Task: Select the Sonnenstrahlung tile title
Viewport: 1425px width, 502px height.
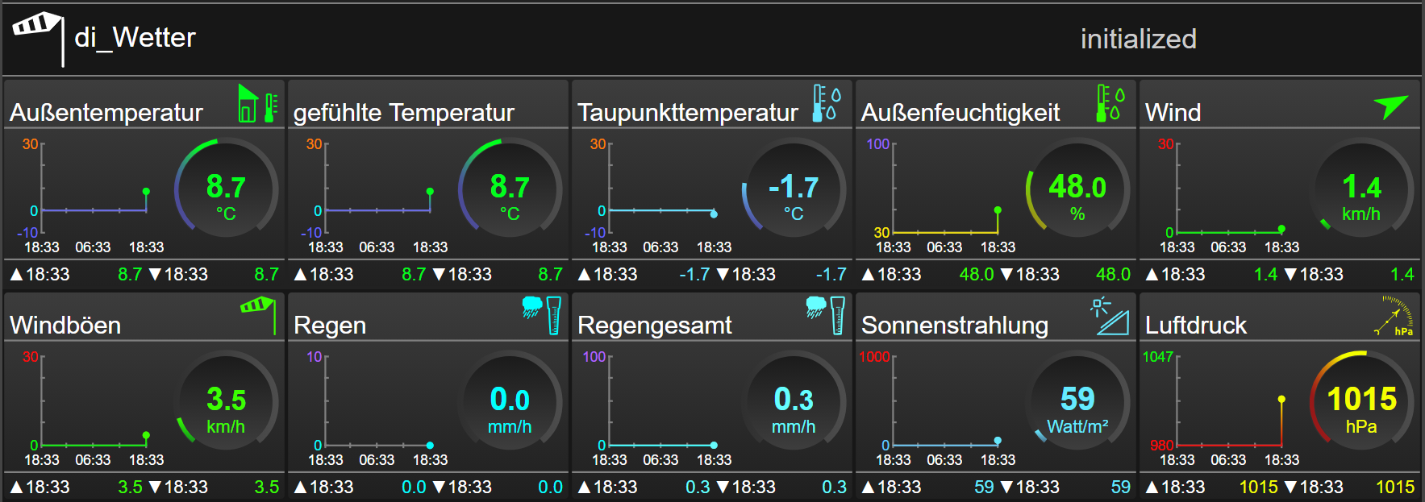Action: pos(955,325)
